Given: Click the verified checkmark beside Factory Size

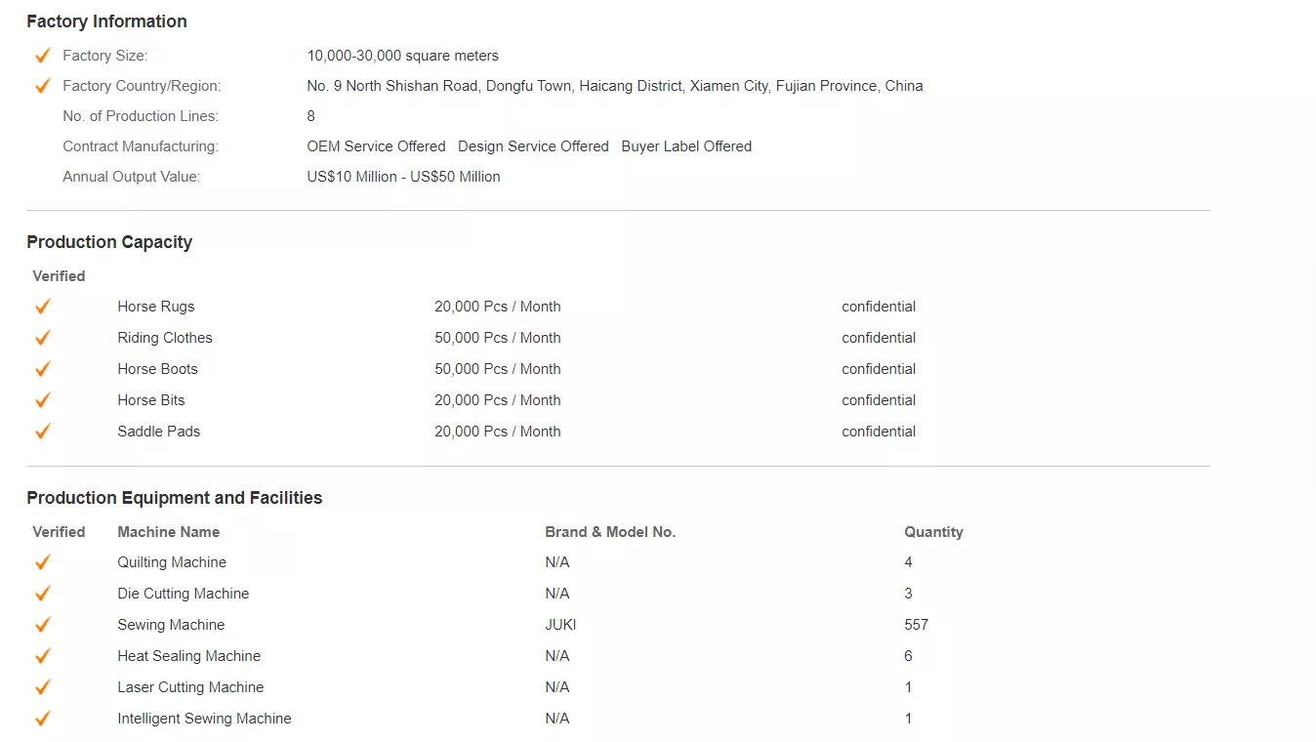Looking at the screenshot, I should click(x=43, y=56).
